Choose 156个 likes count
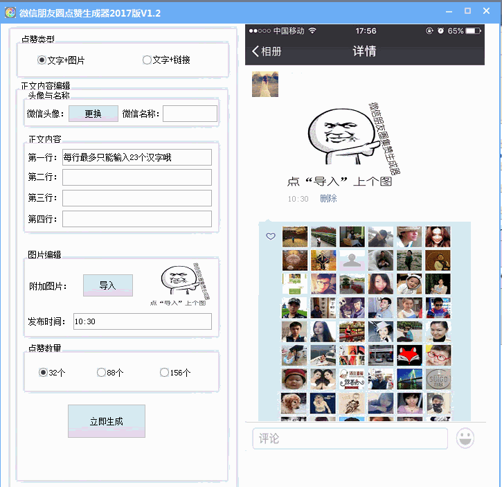The width and height of the screenshot is (502, 487). tap(175, 373)
